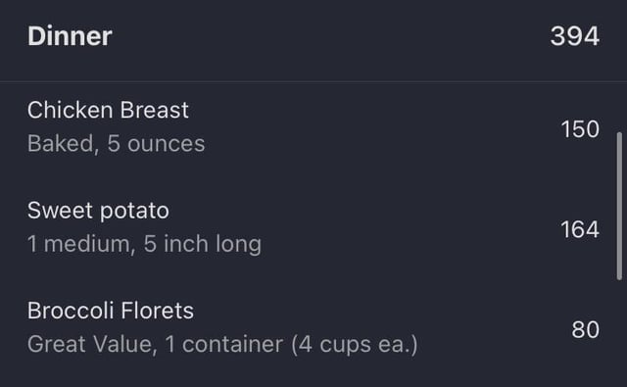Select the 1 container serving text

224,344
